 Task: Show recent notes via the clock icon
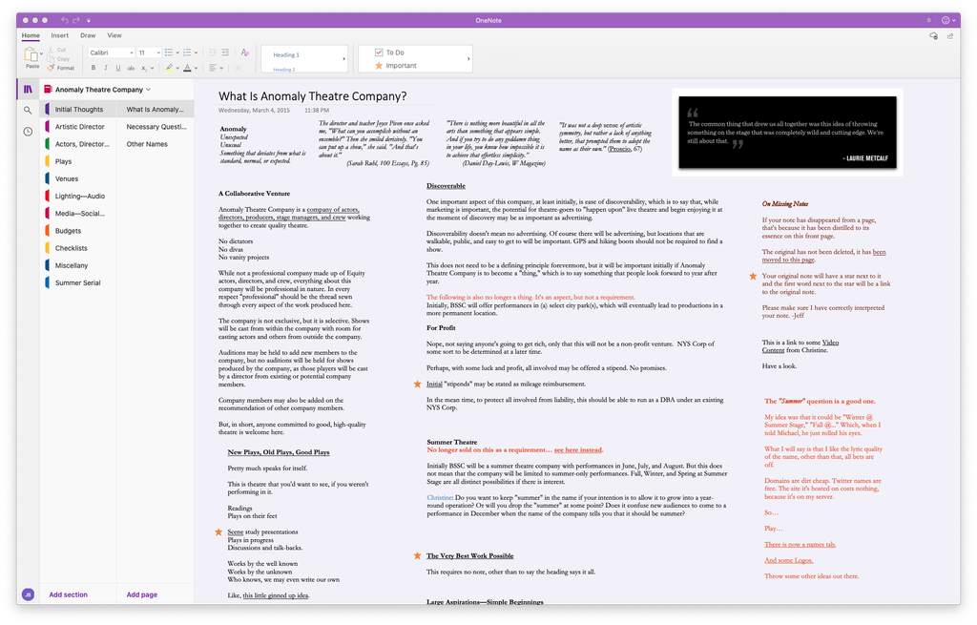pos(29,129)
